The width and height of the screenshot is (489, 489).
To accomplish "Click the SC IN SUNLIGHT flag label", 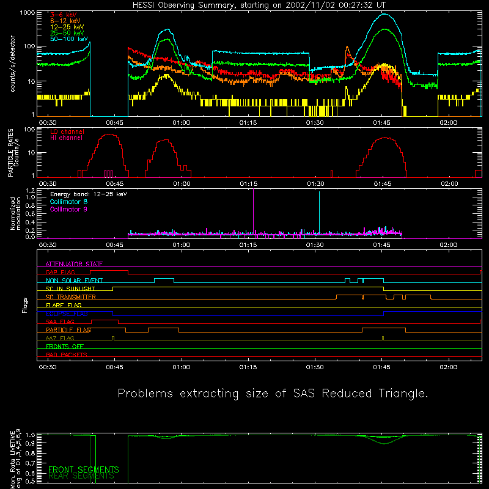I will tap(70, 289).
